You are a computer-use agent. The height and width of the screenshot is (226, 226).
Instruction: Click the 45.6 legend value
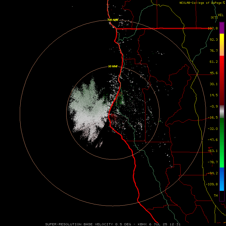tap(214, 73)
